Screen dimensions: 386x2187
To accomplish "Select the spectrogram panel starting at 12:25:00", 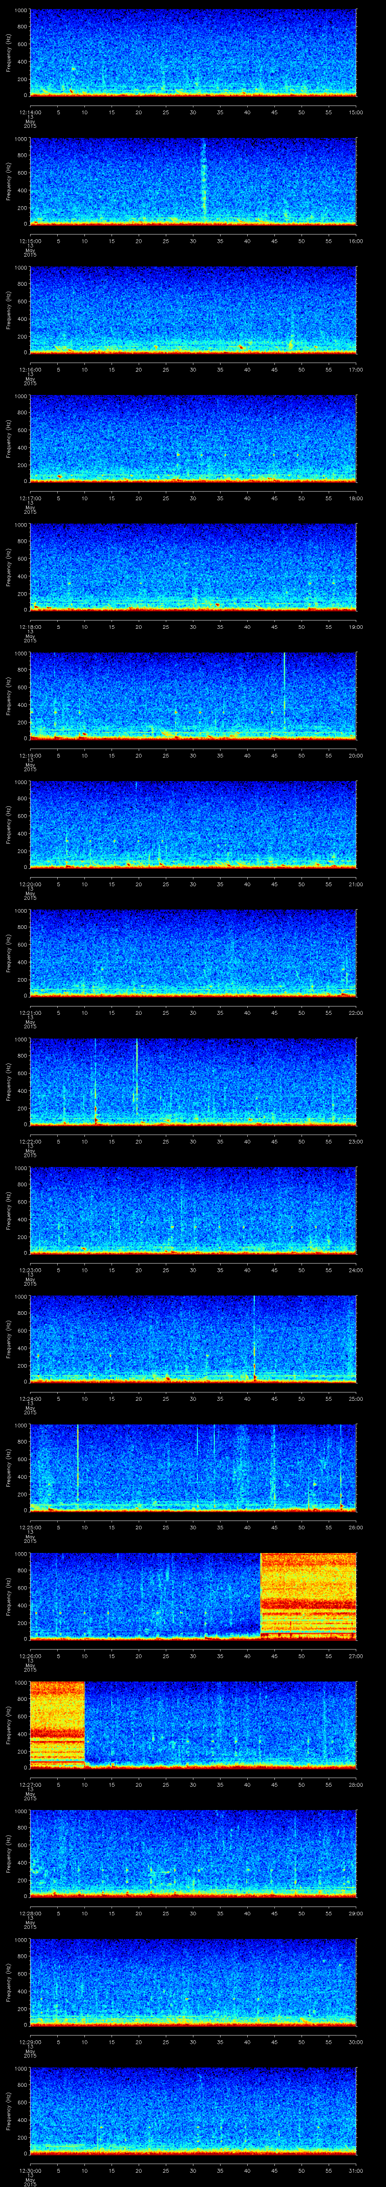I will 193,1467.
